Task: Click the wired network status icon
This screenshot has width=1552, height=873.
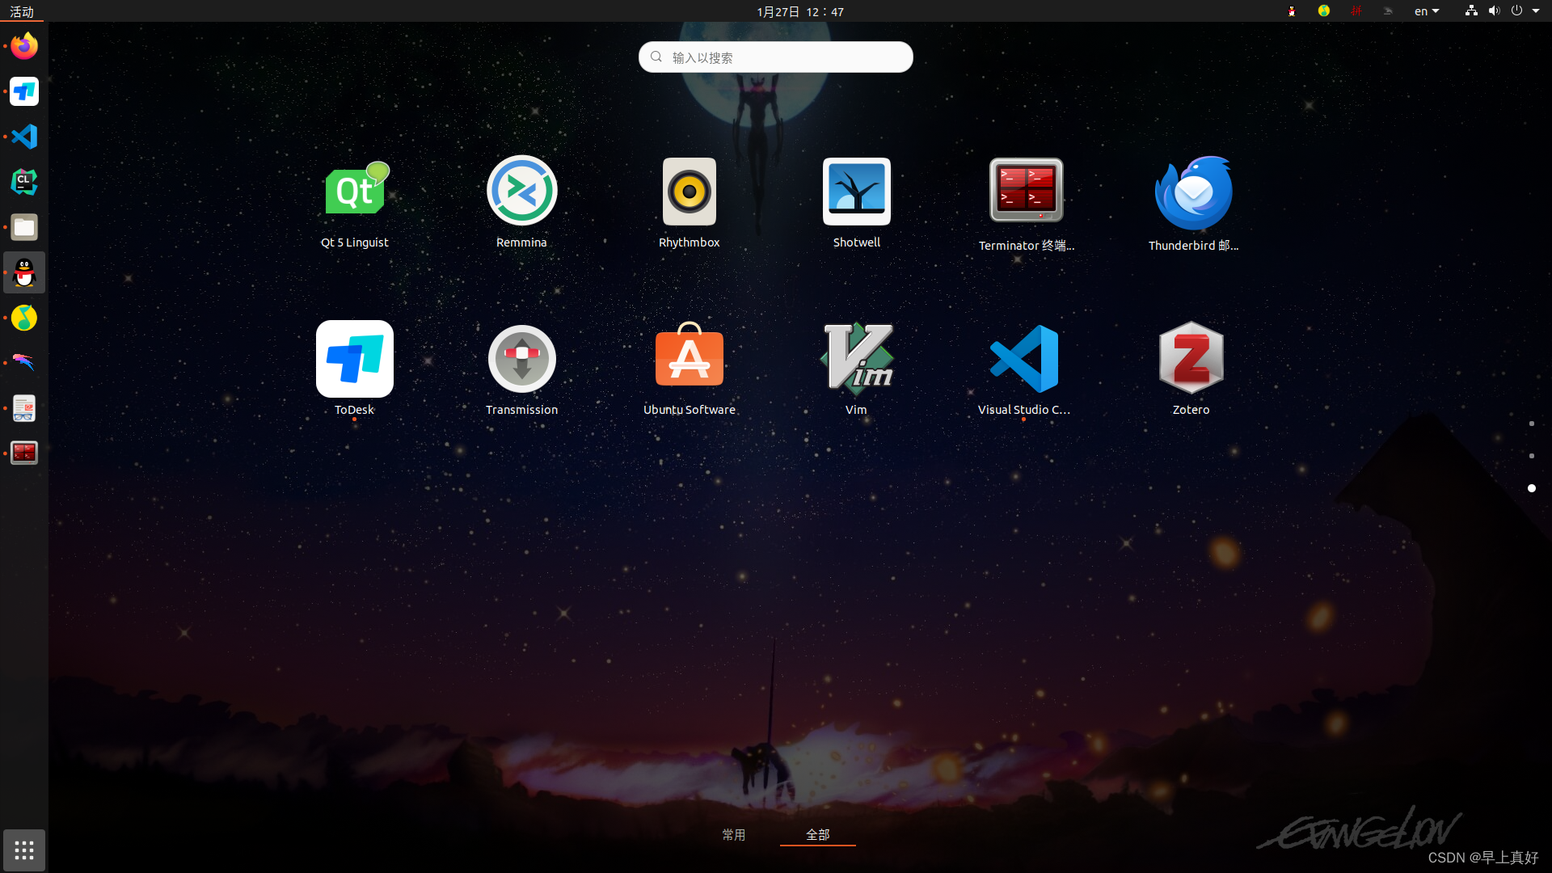Action: 1471,11
